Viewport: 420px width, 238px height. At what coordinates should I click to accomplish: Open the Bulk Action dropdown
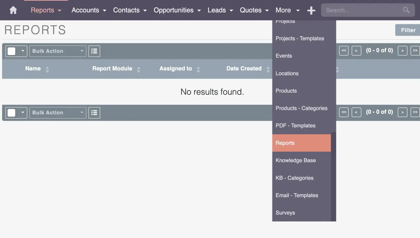tap(57, 51)
